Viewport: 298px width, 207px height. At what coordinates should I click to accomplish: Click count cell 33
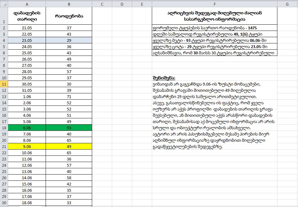coord(69,203)
